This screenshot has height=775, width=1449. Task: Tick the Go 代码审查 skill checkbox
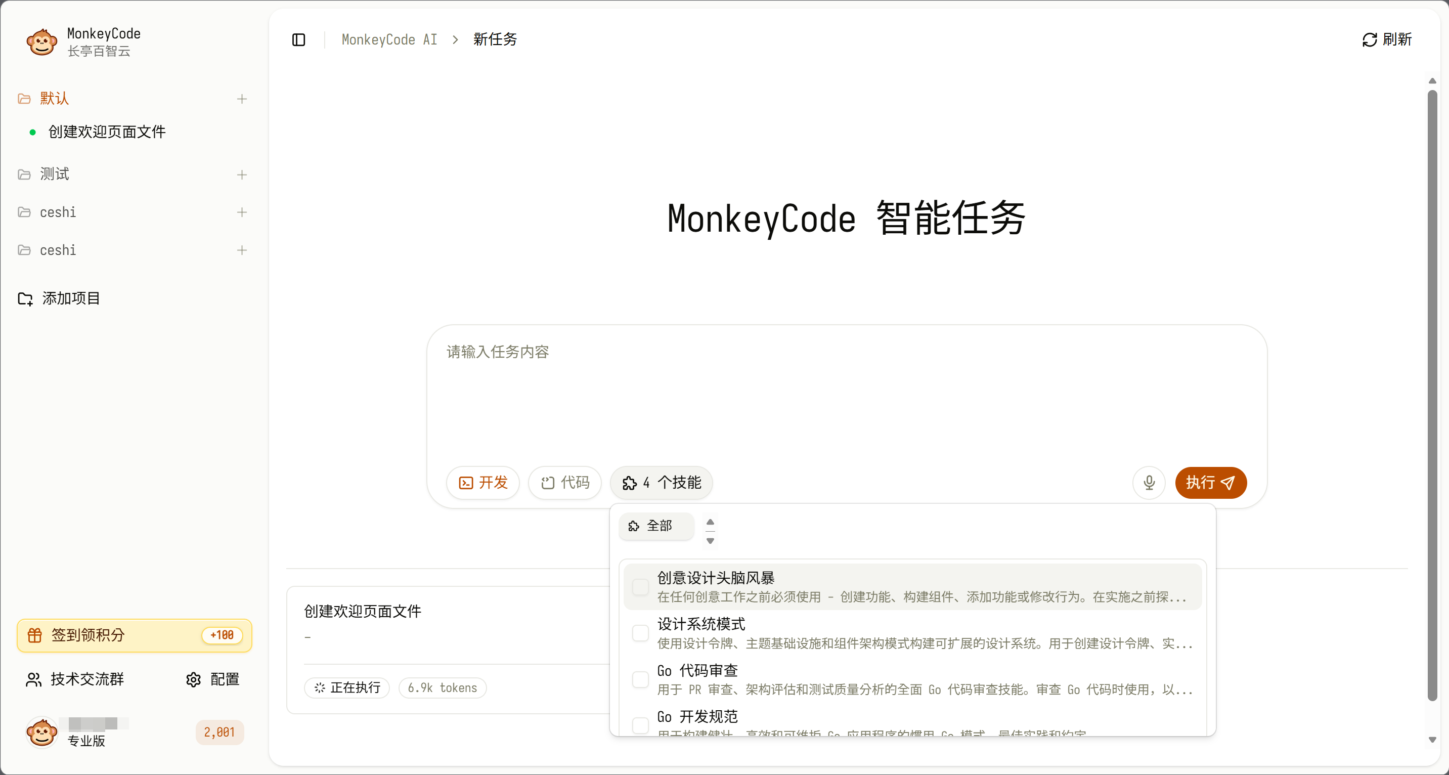[640, 679]
